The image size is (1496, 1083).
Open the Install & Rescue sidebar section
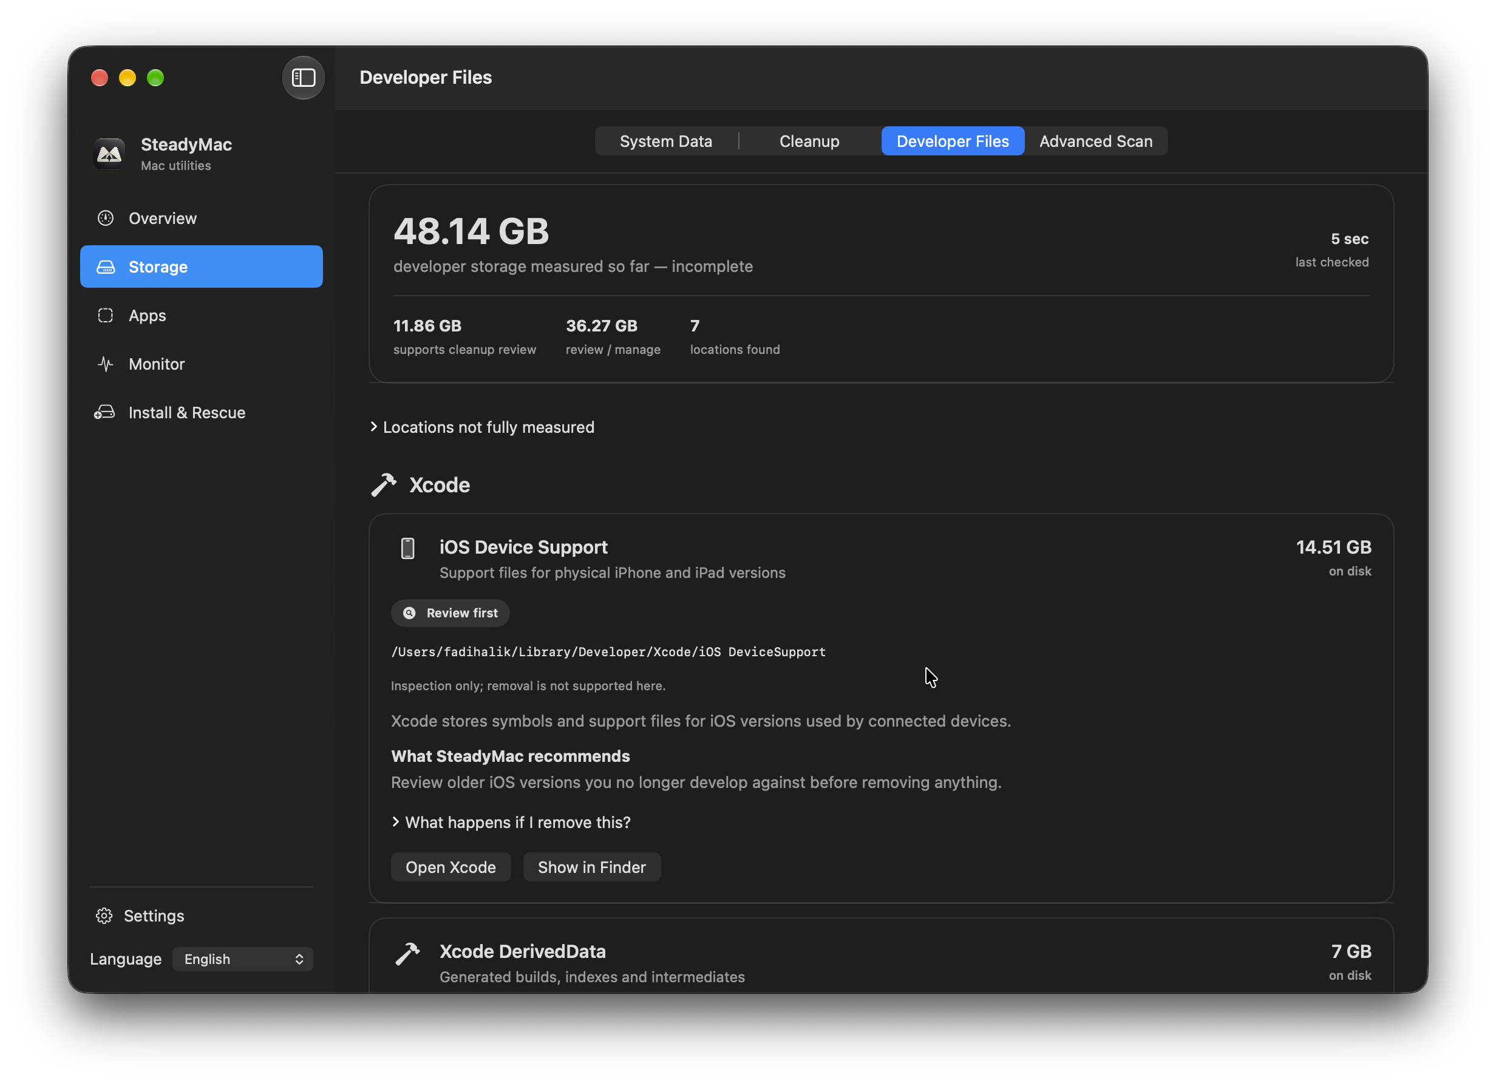pos(201,412)
